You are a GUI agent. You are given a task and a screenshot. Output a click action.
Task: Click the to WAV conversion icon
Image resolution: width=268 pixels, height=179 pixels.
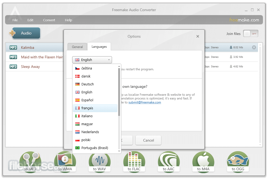(x=100, y=162)
